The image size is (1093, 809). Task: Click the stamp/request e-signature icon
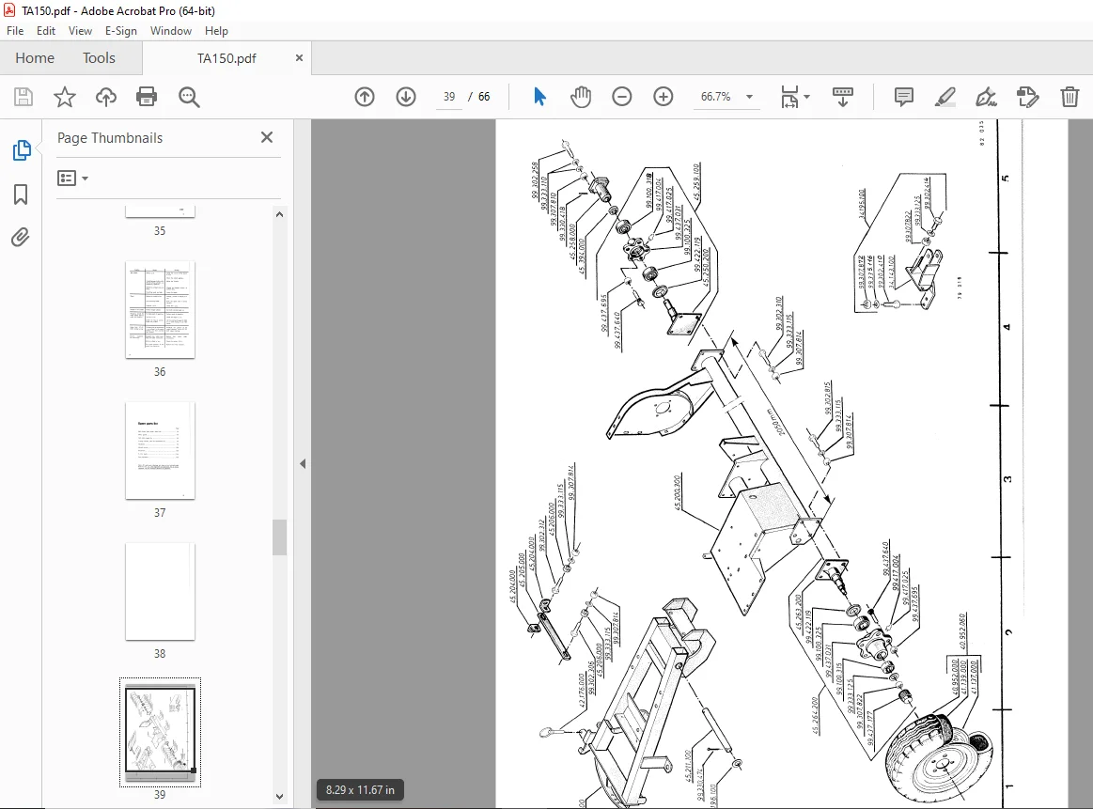coord(1027,97)
